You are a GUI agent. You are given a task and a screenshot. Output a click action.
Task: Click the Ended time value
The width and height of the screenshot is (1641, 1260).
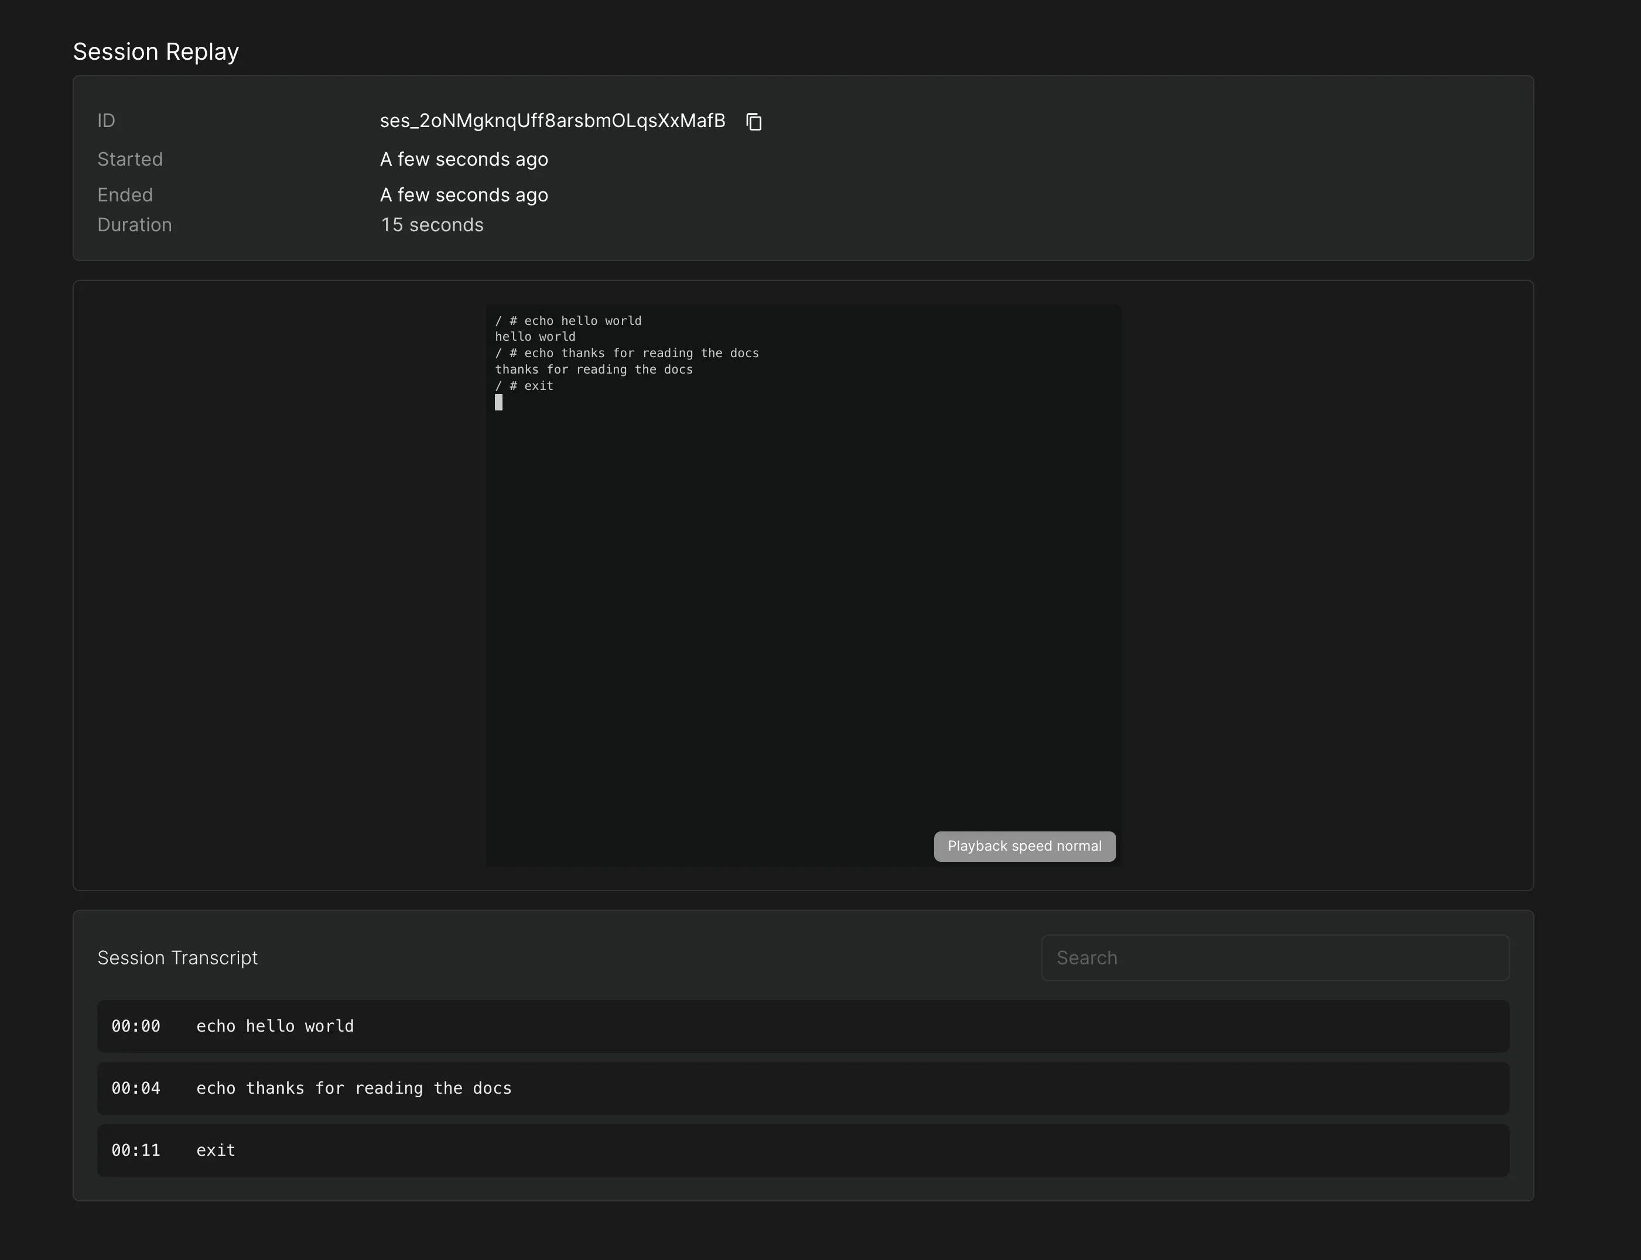tap(463, 195)
